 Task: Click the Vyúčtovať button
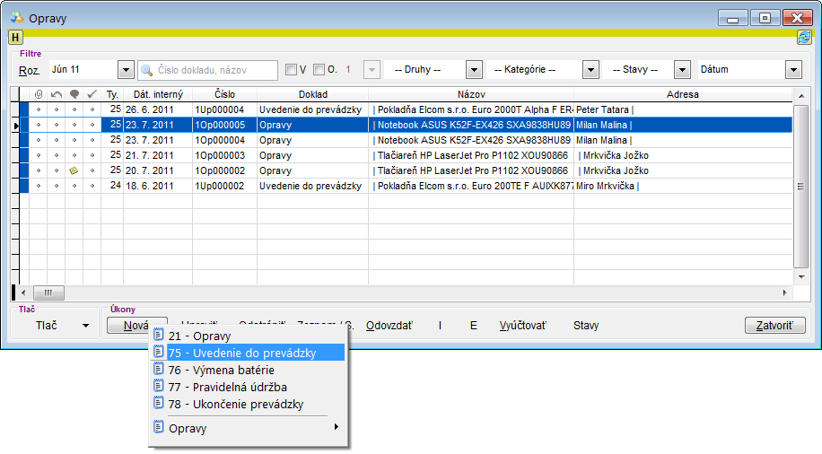tap(522, 325)
